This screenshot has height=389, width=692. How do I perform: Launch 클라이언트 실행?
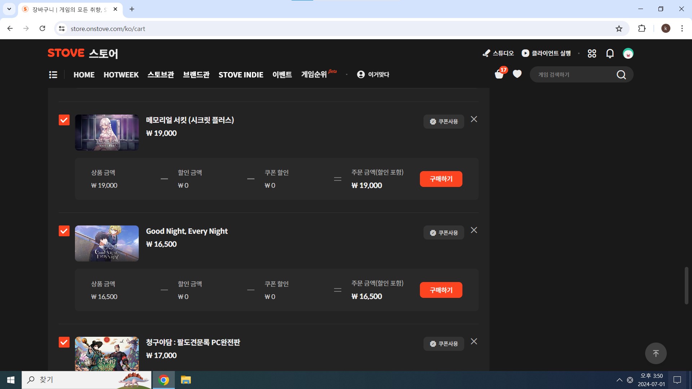pyautogui.click(x=546, y=53)
